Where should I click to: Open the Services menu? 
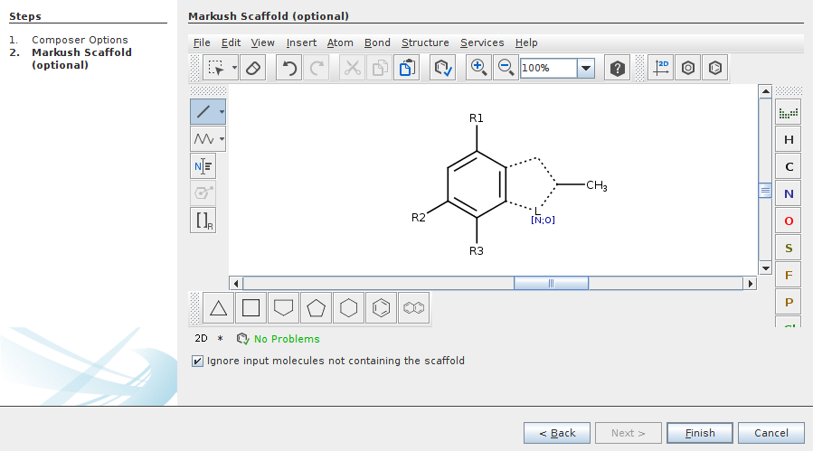click(482, 42)
